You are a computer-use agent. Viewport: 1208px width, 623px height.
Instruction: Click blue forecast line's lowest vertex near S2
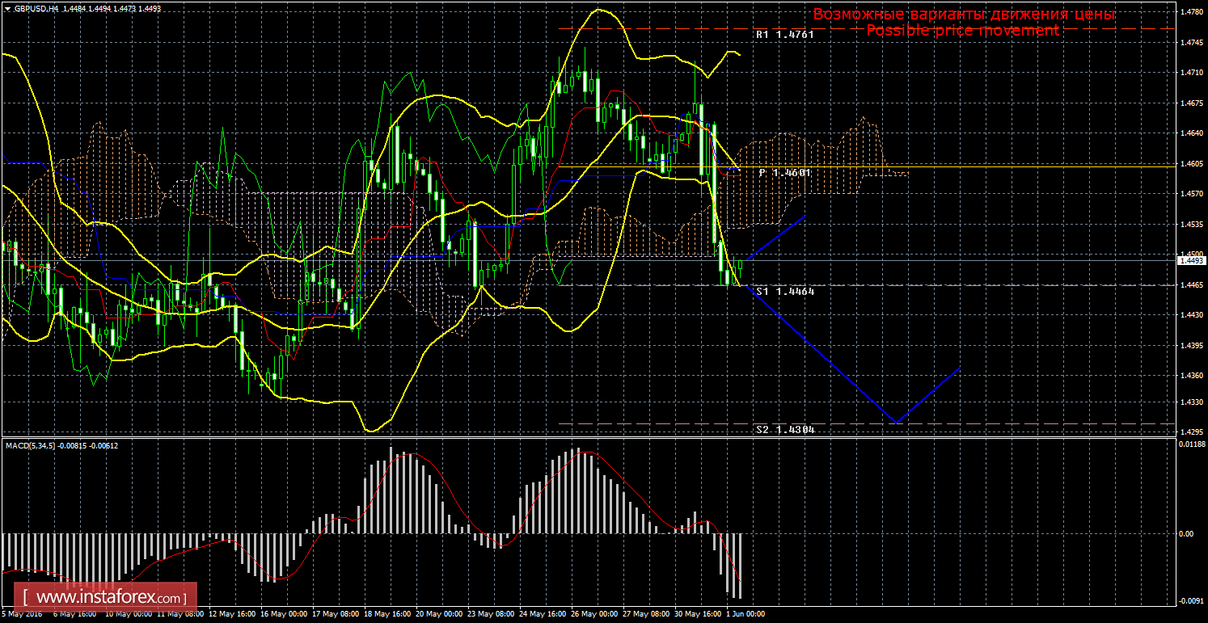[x=895, y=423]
